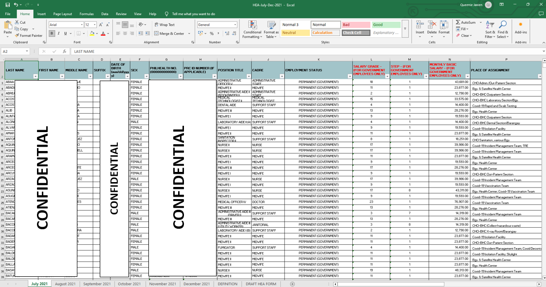Screen dimensions: 546x287
Task: Click the Accounting Number Format icon
Action: [x=200, y=34]
